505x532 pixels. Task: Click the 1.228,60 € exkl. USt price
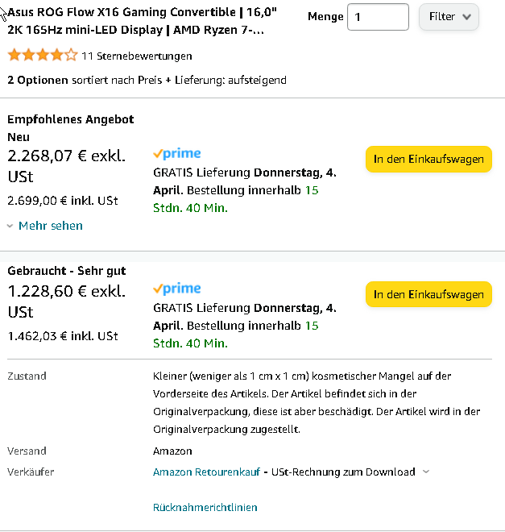(66, 301)
